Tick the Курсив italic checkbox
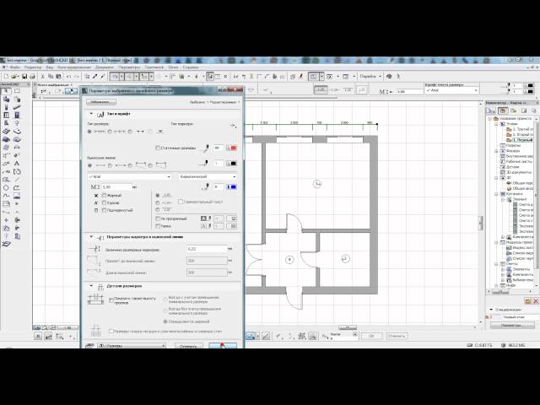 [104, 202]
